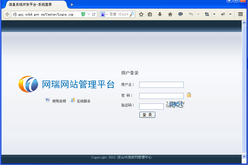Image resolution: width=248 pixels, height=165 pixels.
Task: Open the Baidu search engine selector
Action: pos(104,14)
